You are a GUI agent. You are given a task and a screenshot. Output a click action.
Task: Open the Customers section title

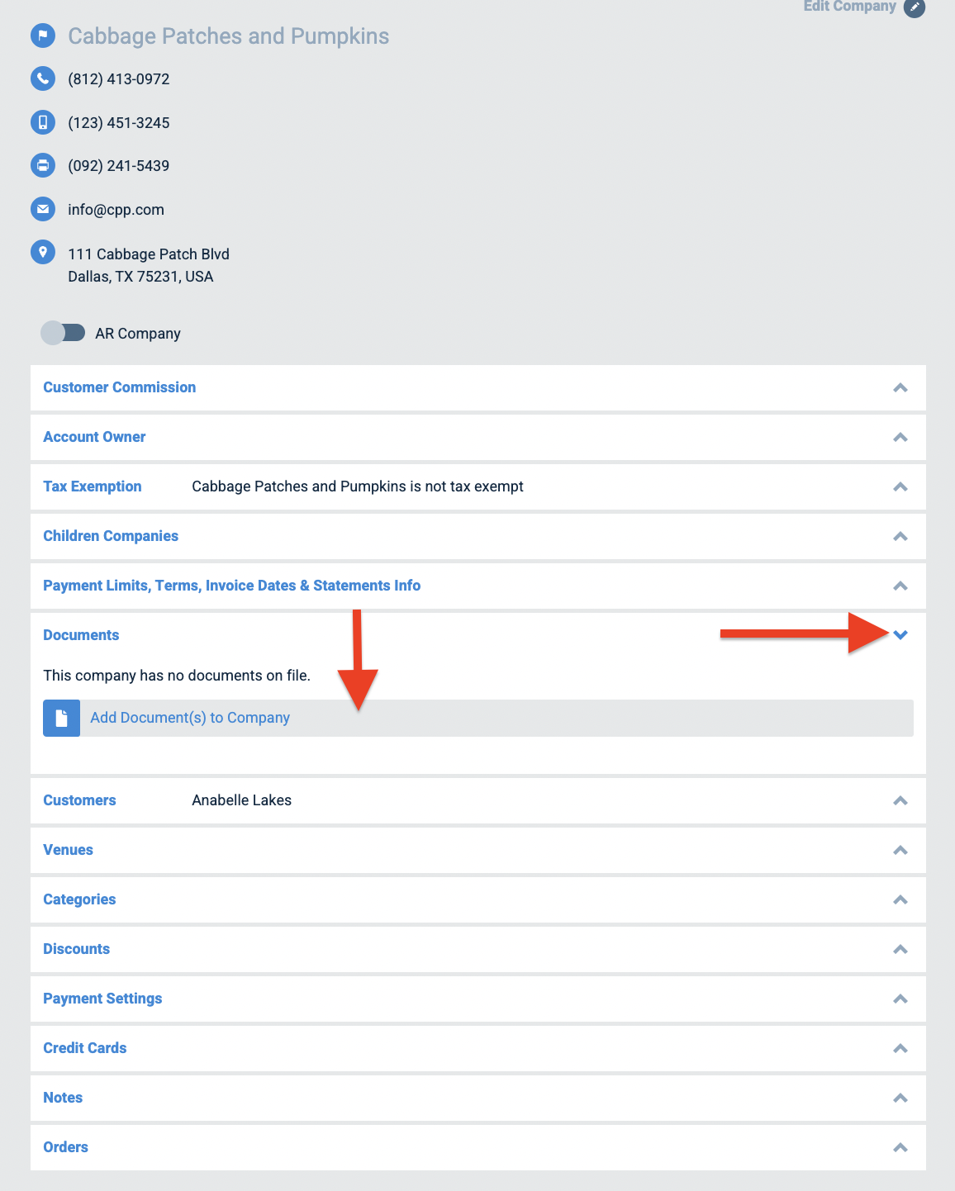(x=79, y=800)
